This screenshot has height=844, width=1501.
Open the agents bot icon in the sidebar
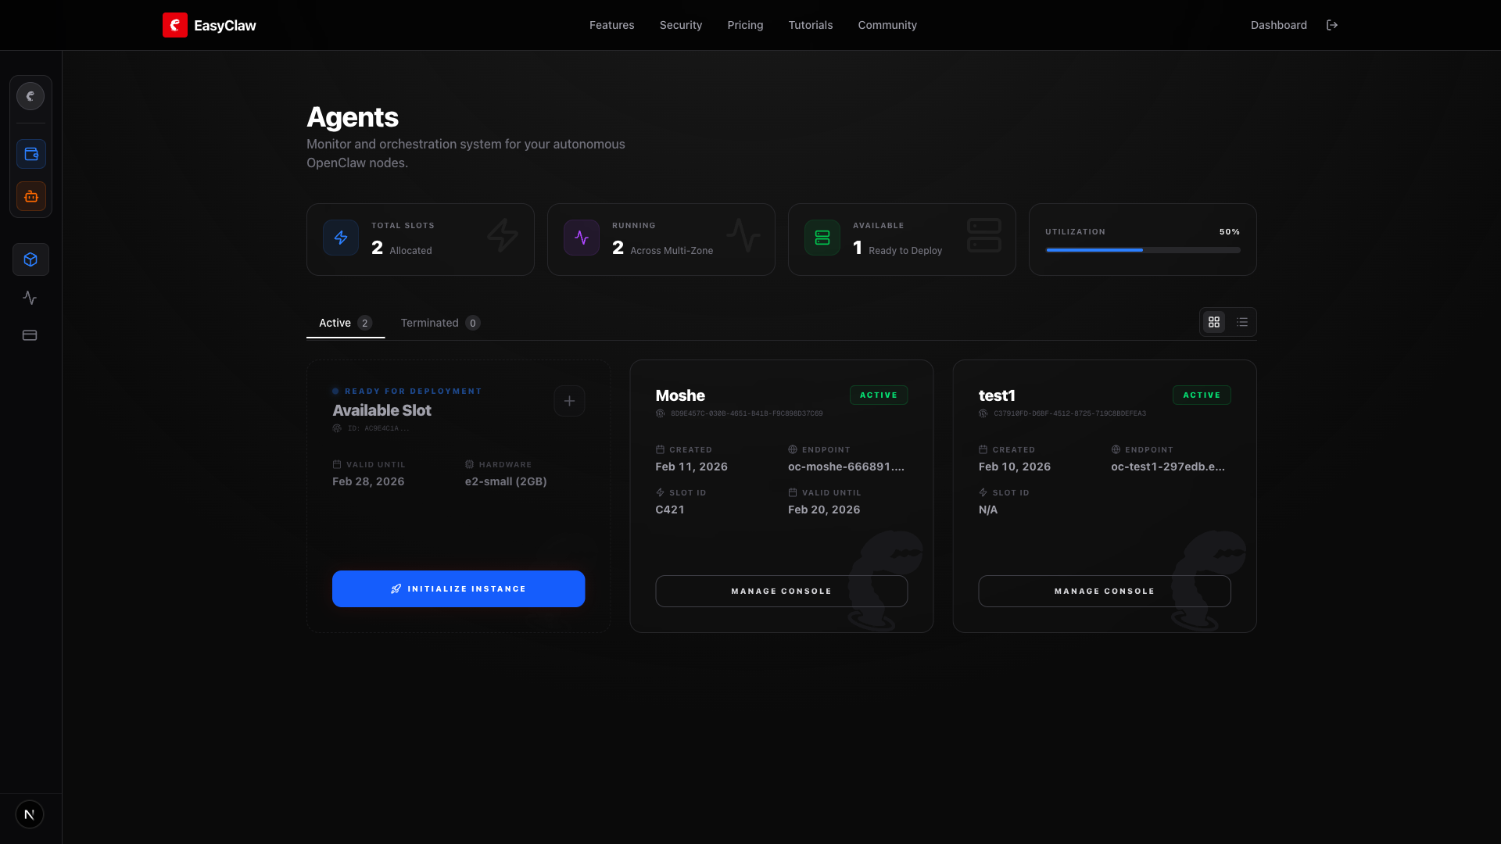click(x=30, y=196)
